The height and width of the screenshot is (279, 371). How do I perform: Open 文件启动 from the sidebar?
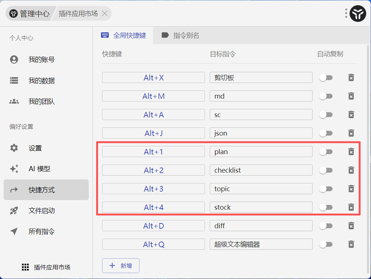coord(41,211)
